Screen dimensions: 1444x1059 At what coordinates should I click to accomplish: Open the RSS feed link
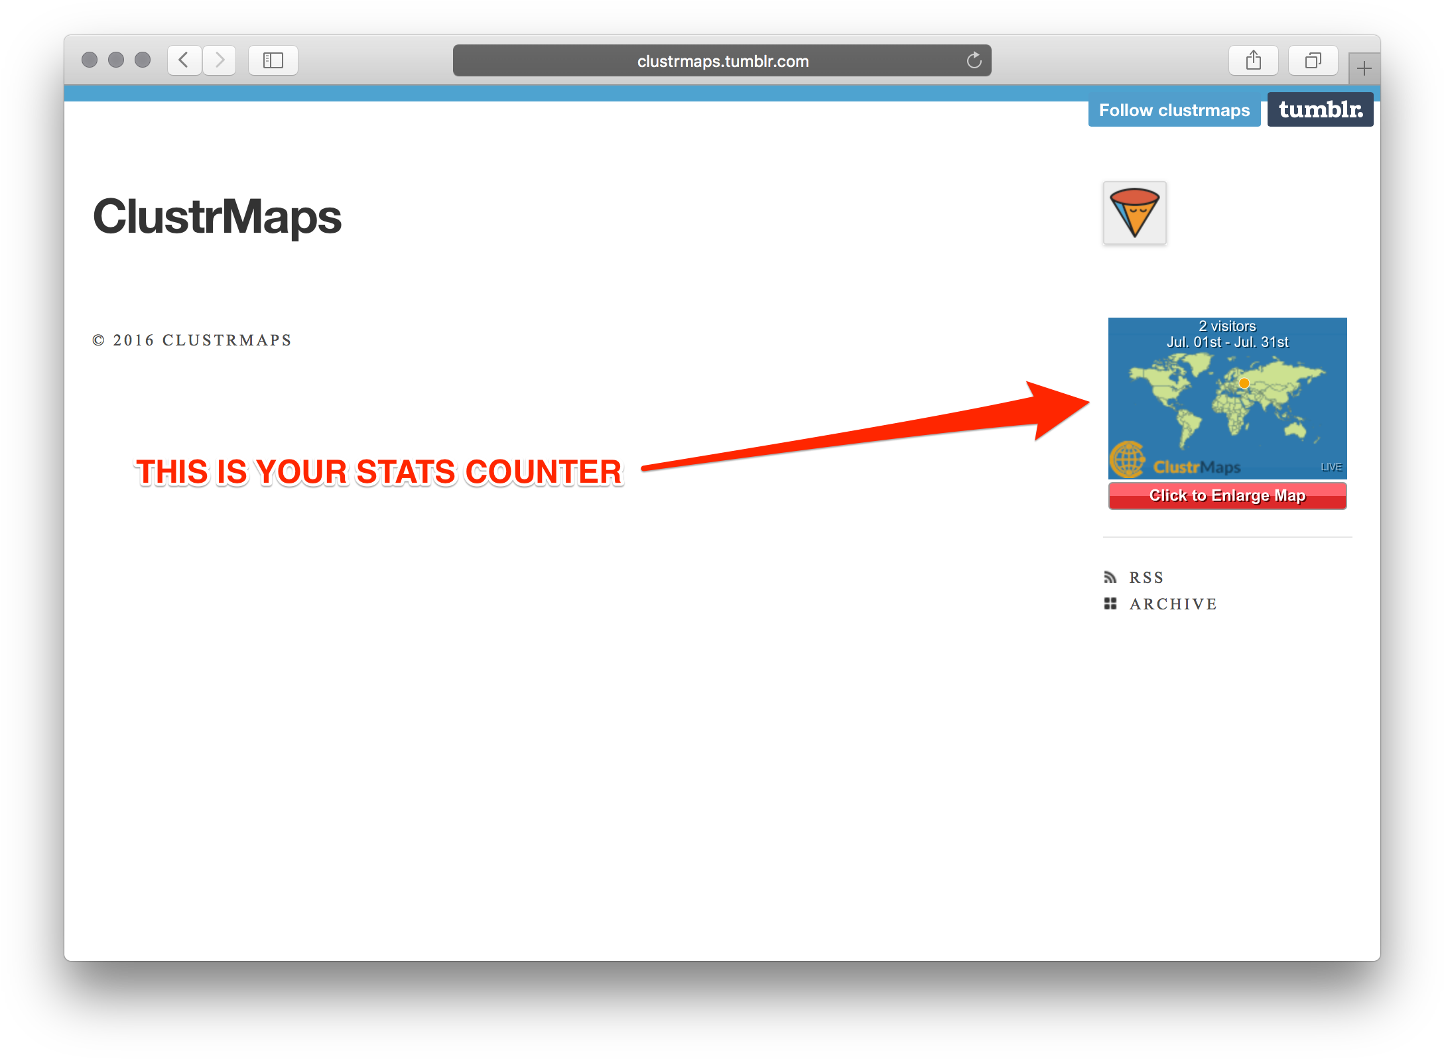(1147, 578)
